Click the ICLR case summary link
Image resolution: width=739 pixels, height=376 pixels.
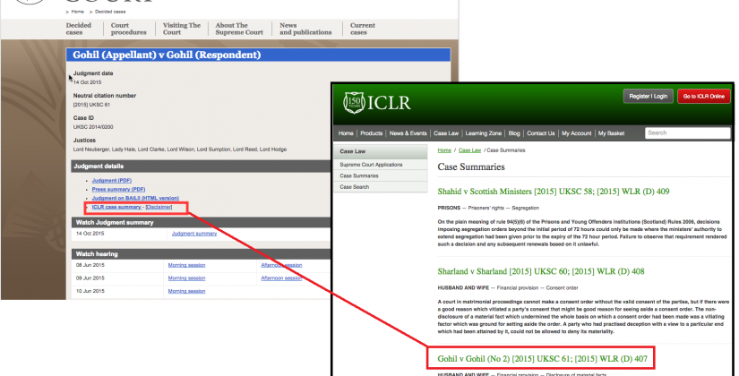pos(116,207)
